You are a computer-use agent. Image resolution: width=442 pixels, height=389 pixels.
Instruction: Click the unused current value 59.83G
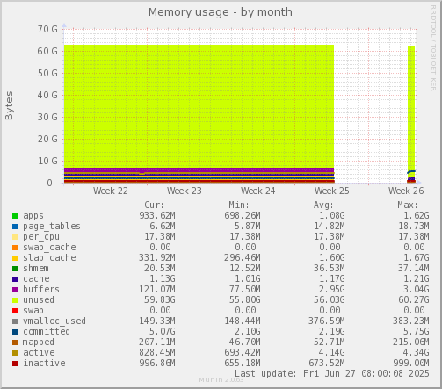(x=159, y=300)
